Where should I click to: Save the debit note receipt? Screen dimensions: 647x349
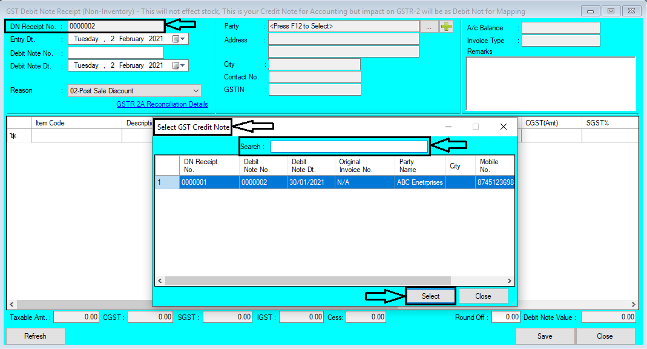544,336
